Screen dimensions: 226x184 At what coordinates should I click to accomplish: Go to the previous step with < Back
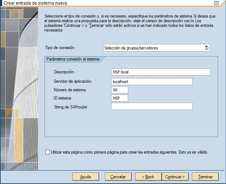click(x=148, y=176)
